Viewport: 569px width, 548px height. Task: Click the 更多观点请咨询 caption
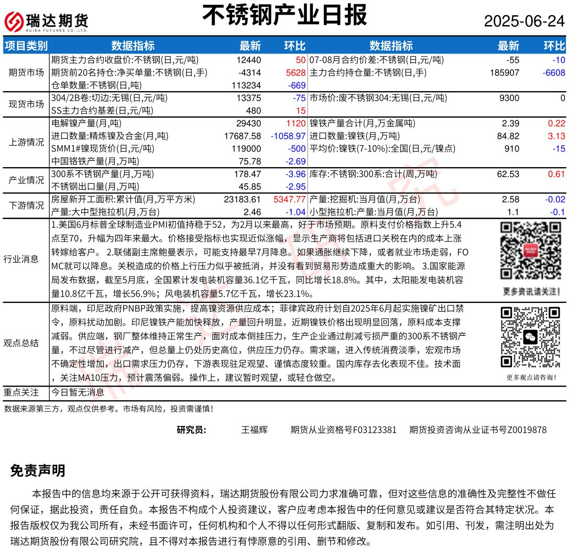[x=531, y=377]
